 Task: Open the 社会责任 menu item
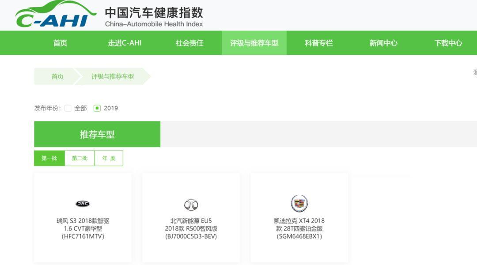[189, 43]
